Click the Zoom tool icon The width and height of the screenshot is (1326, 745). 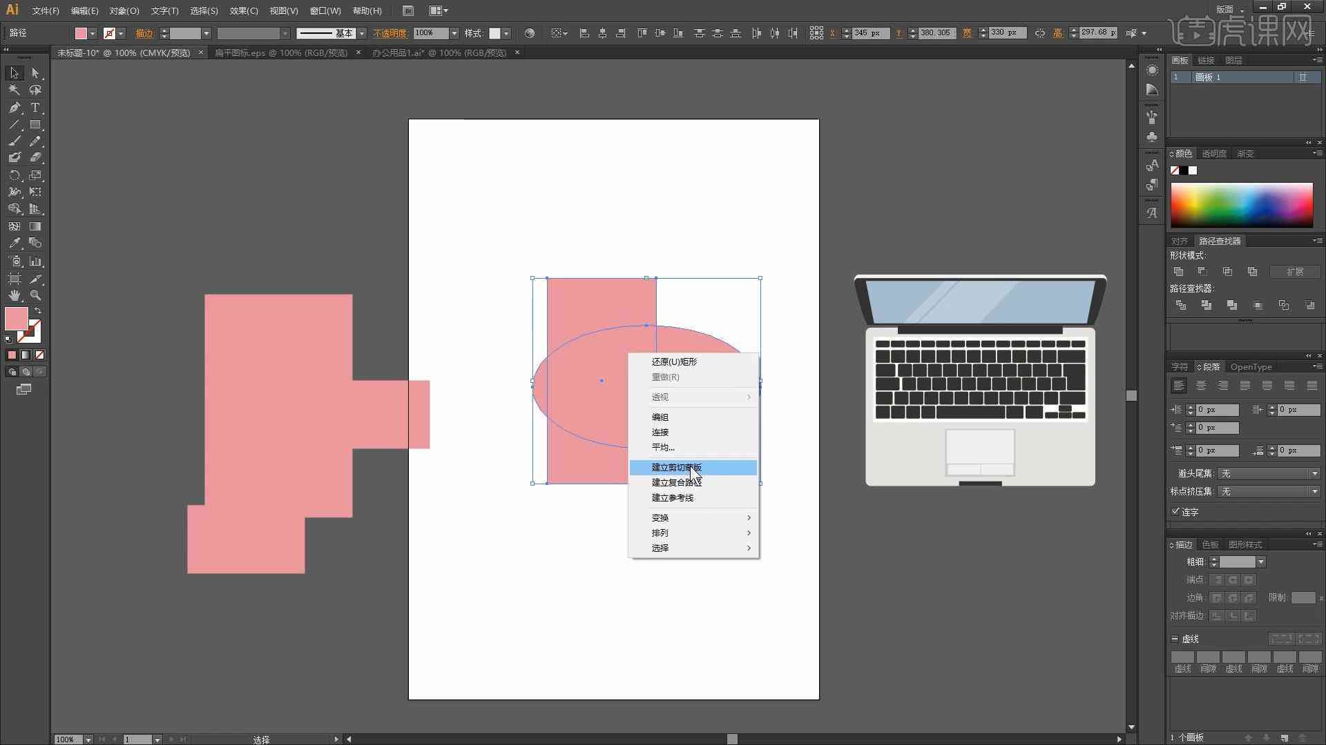coord(37,295)
